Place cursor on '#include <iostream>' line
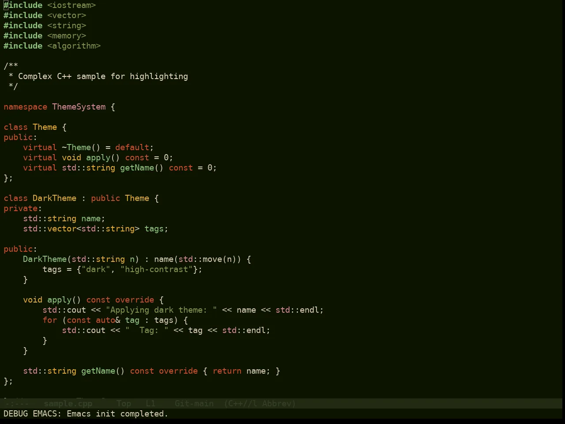Screen dimensions: 565x424 (x=49, y=5)
